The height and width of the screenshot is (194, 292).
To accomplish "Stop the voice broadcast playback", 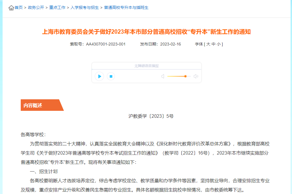I will (111, 76).
